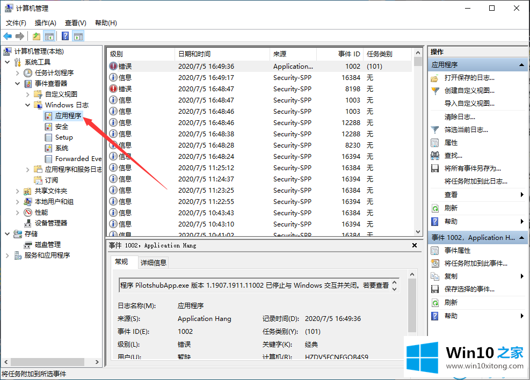530x380 pixels.
Task: Click the Up one level folder icon
Action: (37, 36)
